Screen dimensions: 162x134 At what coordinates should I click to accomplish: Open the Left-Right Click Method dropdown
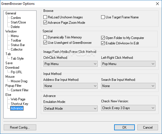(x=128, y=64)
